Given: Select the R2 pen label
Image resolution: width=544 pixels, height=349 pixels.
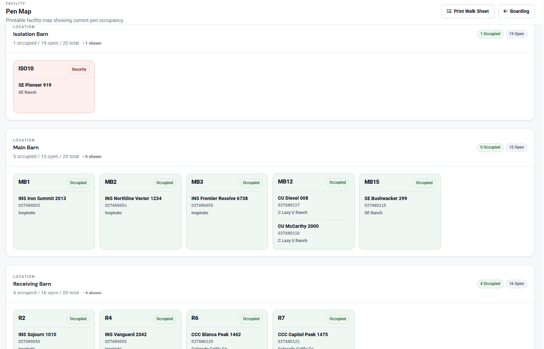Looking at the screenshot, I should coord(22,318).
